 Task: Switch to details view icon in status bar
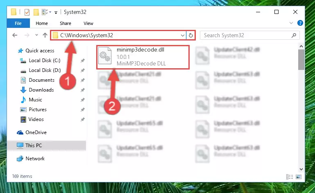(x=290, y=177)
